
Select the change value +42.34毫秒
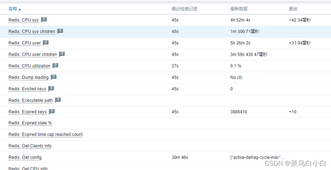pyautogui.click(x=300, y=20)
